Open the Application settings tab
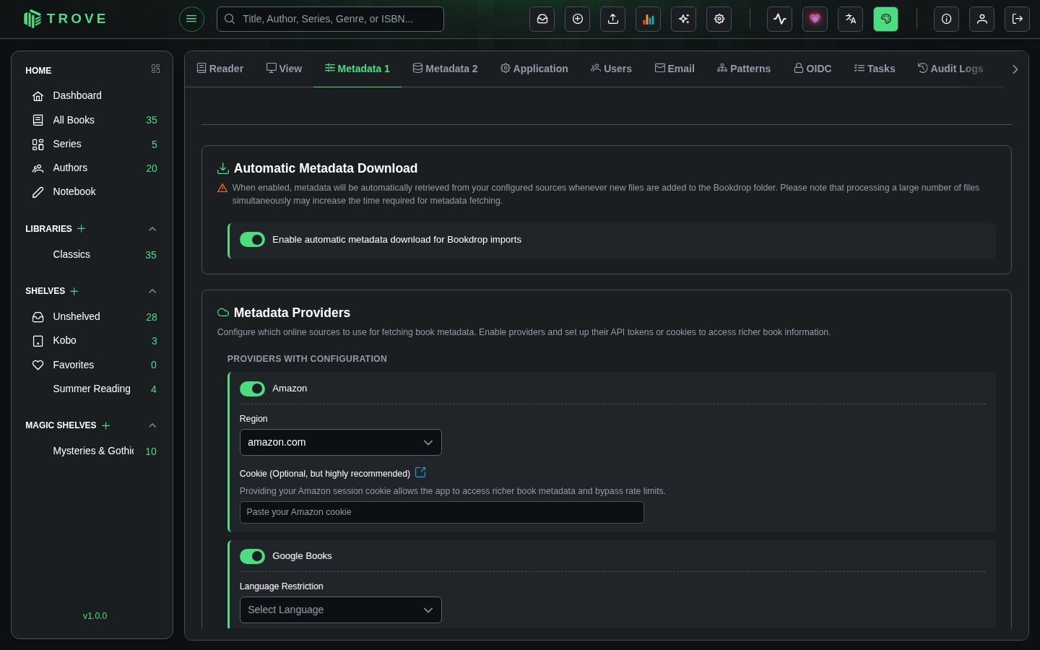Viewport: 1040px width, 650px height. [x=534, y=69]
